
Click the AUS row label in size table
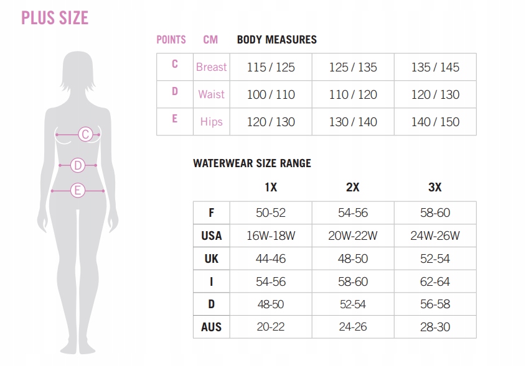pyautogui.click(x=212, y=327)
